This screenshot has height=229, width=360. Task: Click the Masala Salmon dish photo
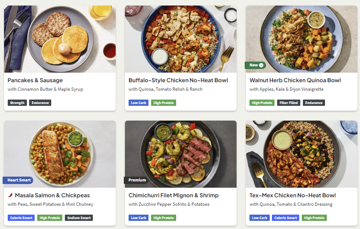pos(60,154)
